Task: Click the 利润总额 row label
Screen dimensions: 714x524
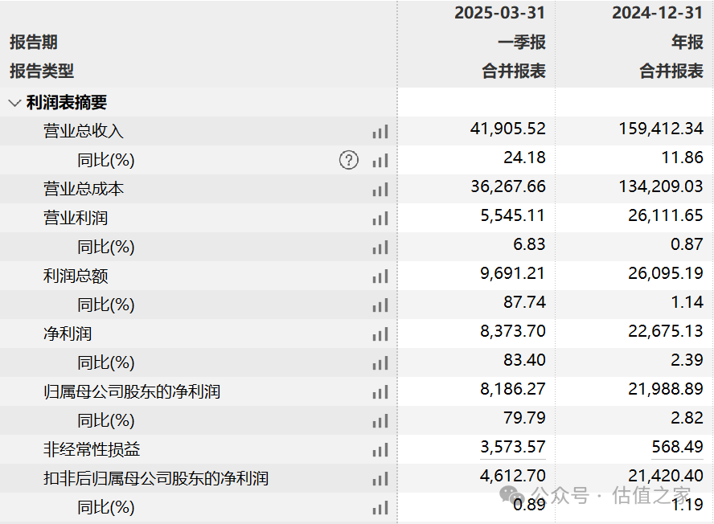Action: (x=76, y=276)
